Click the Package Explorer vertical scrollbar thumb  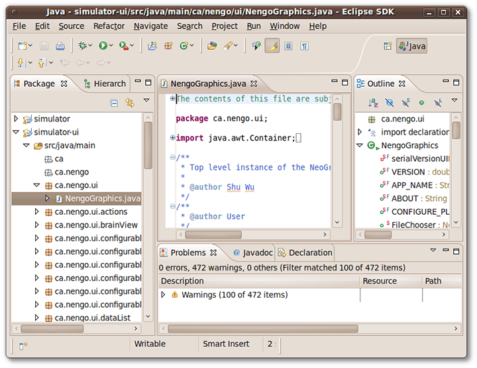(x=148, y=145)
